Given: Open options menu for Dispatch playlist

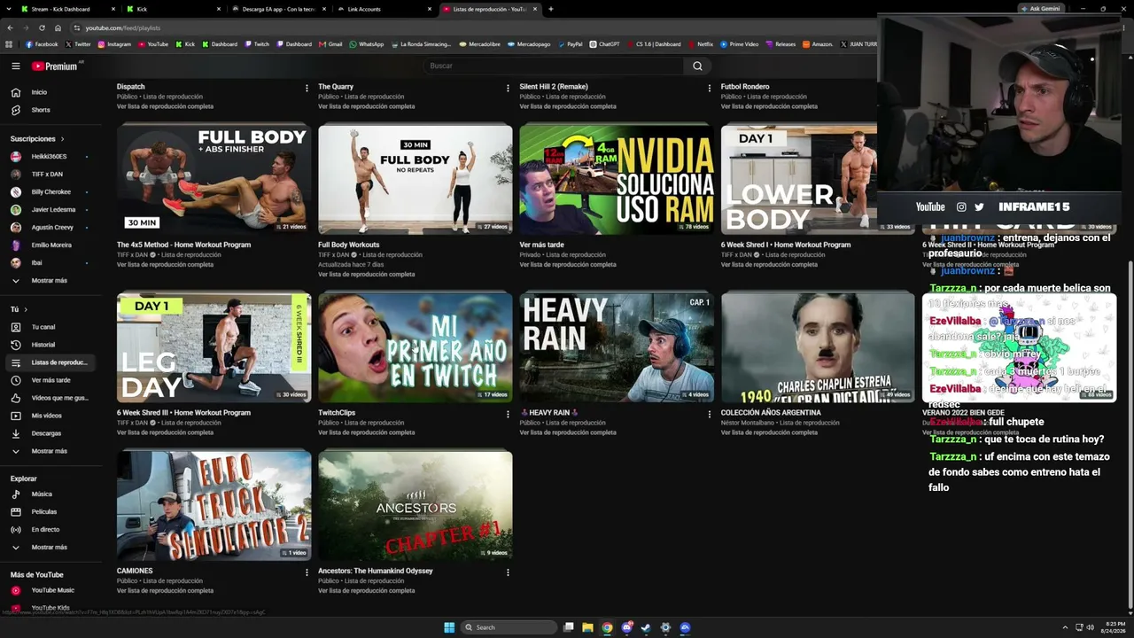Looking at the screenshot, I should tap(307, 88).
